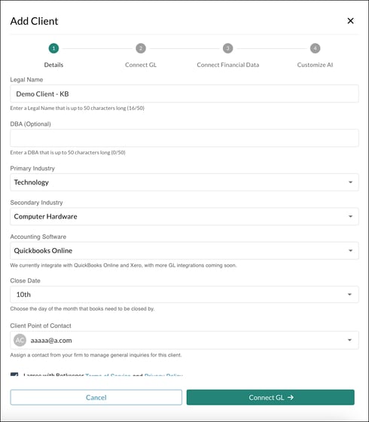Close the Add Client dialog with X
The width and height of the screenshot is (369, 422).
(x=350, y=21)
